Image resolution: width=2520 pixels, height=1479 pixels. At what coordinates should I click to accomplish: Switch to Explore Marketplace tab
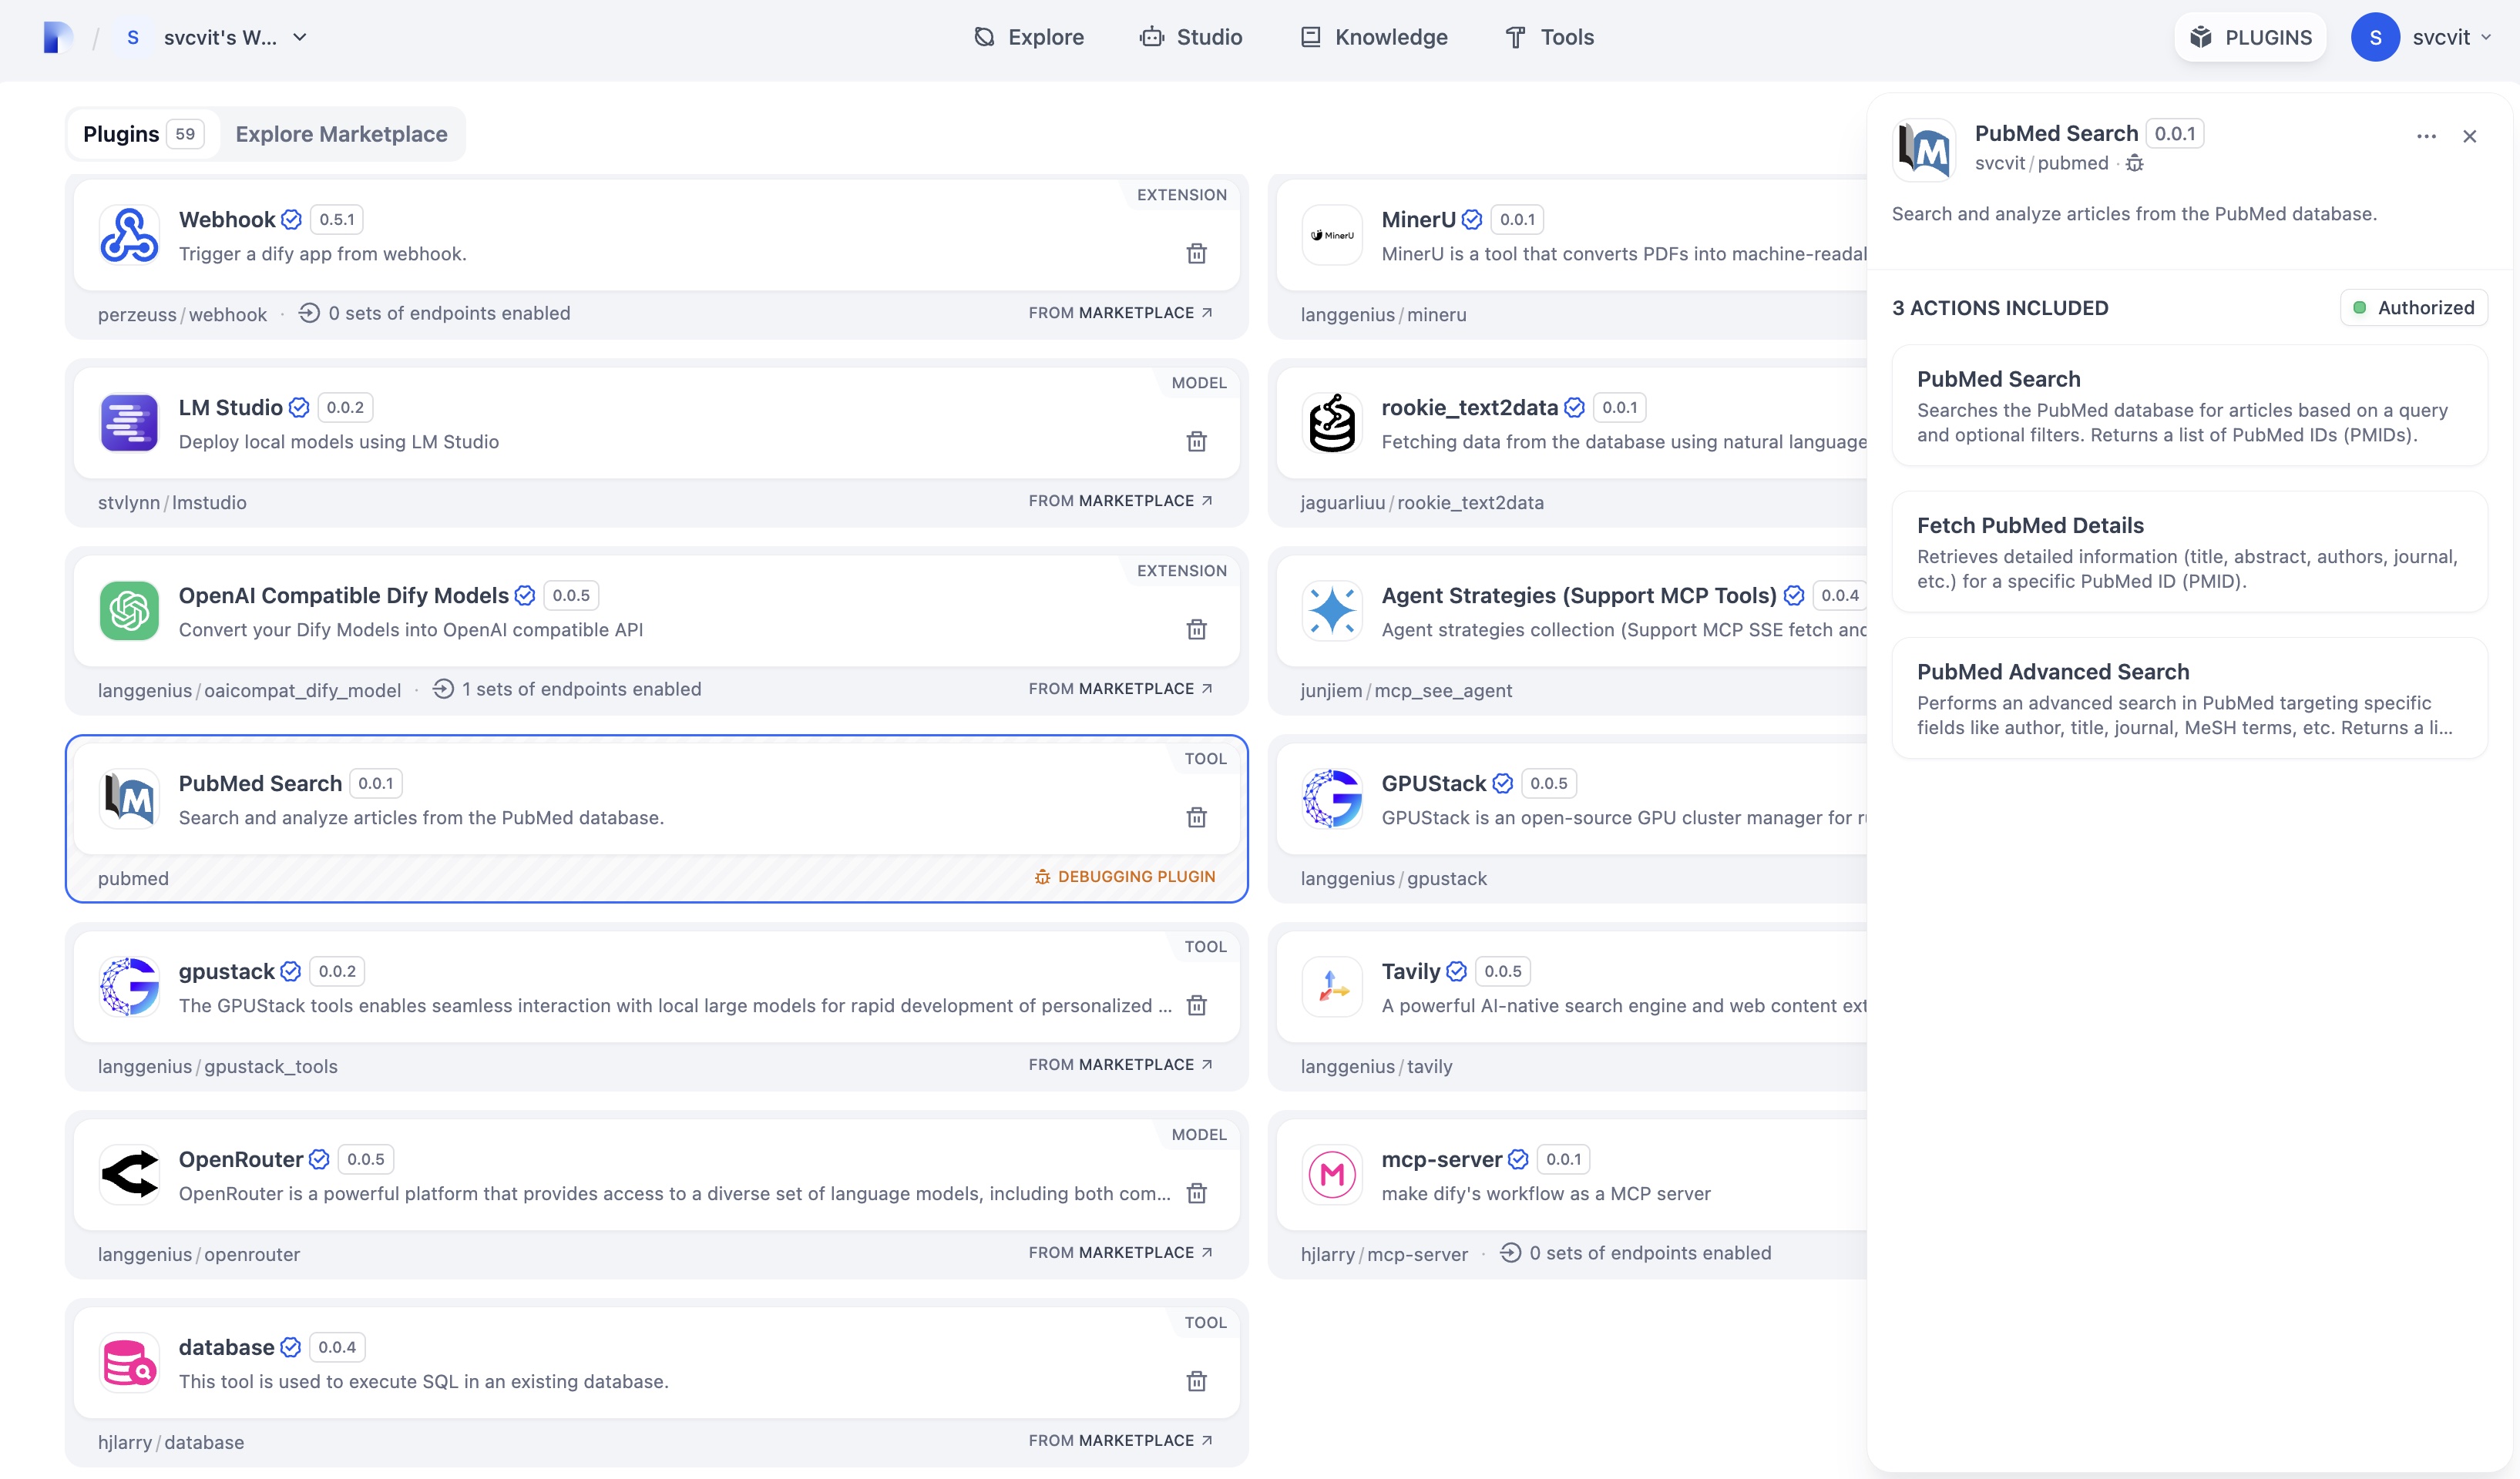341,135
